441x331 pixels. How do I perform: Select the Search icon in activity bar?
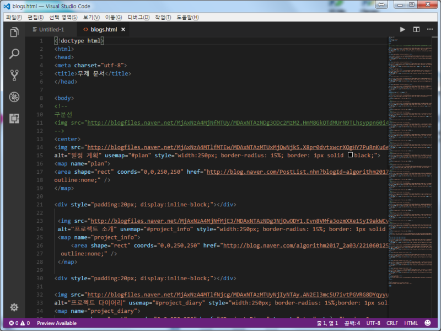(14, 54)
